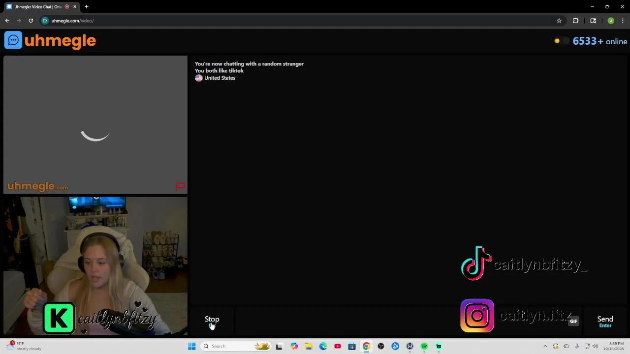630x354 pixels.
Task: Click the Stop chat button
Action: [212, 322]
